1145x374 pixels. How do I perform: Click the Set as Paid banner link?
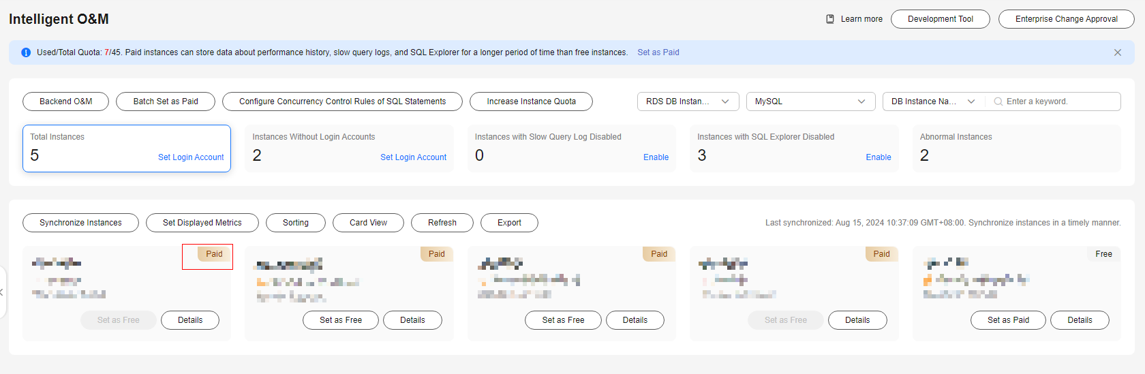(658, 52)
